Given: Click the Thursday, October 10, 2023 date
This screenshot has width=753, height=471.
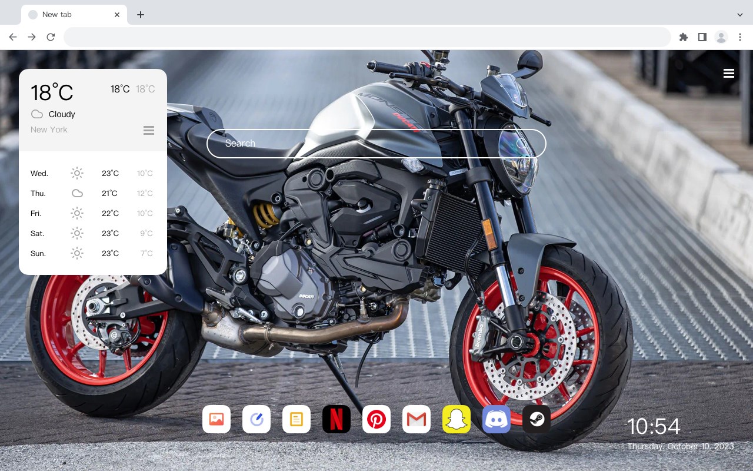Looking at the screenshot, I should [x=681, y=446].
